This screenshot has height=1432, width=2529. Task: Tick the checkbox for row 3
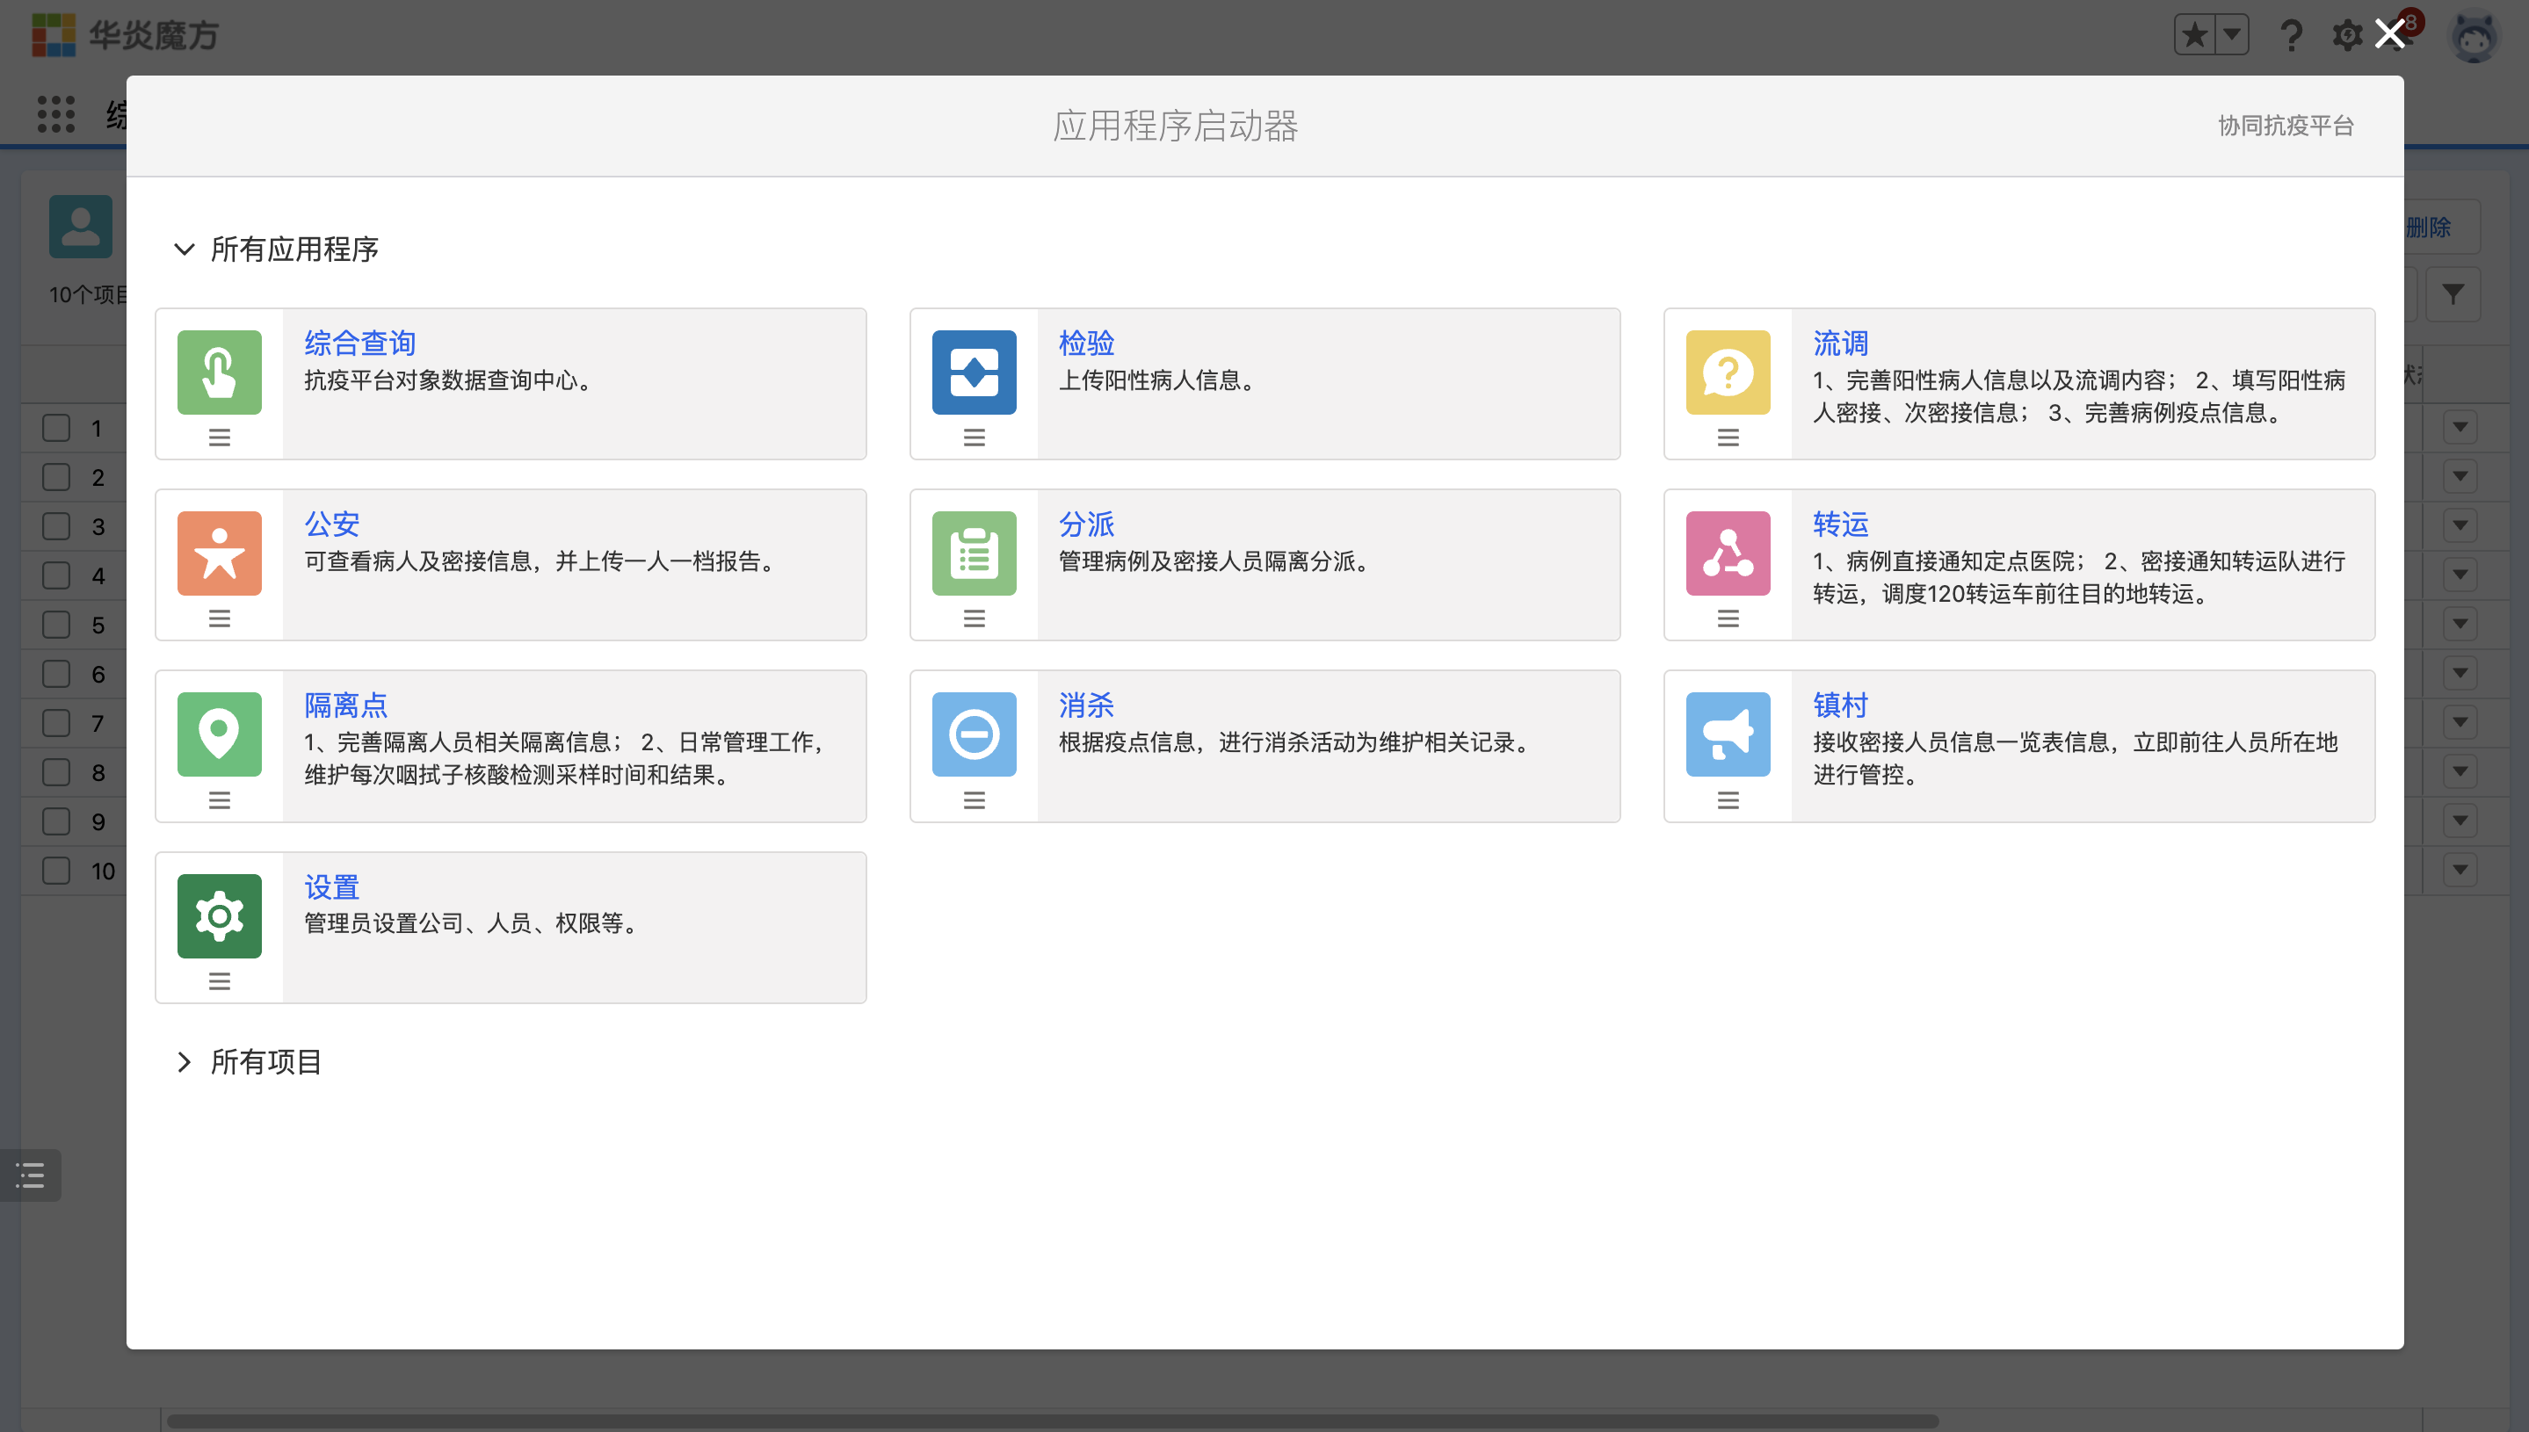coord(56,526)
